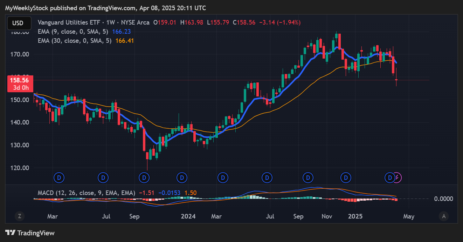Click dividend marker nearest Mar 2023 label

click(x=59, y=178)
